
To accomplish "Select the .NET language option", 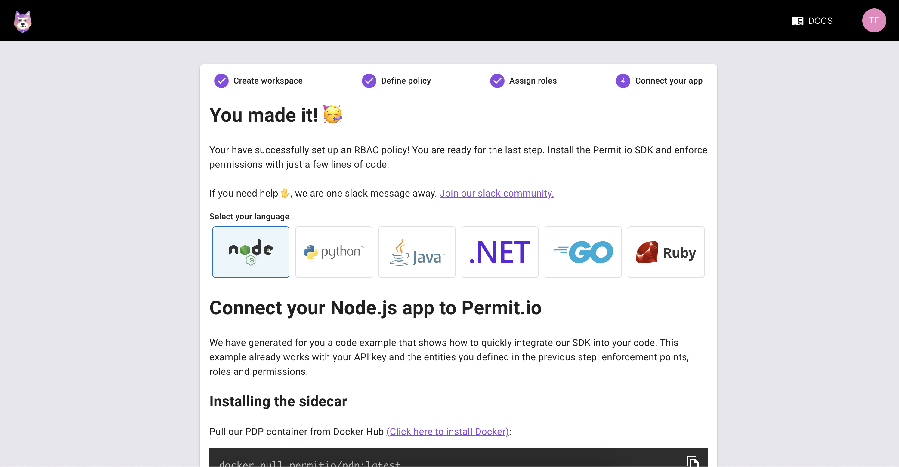I will click(499, 252).
